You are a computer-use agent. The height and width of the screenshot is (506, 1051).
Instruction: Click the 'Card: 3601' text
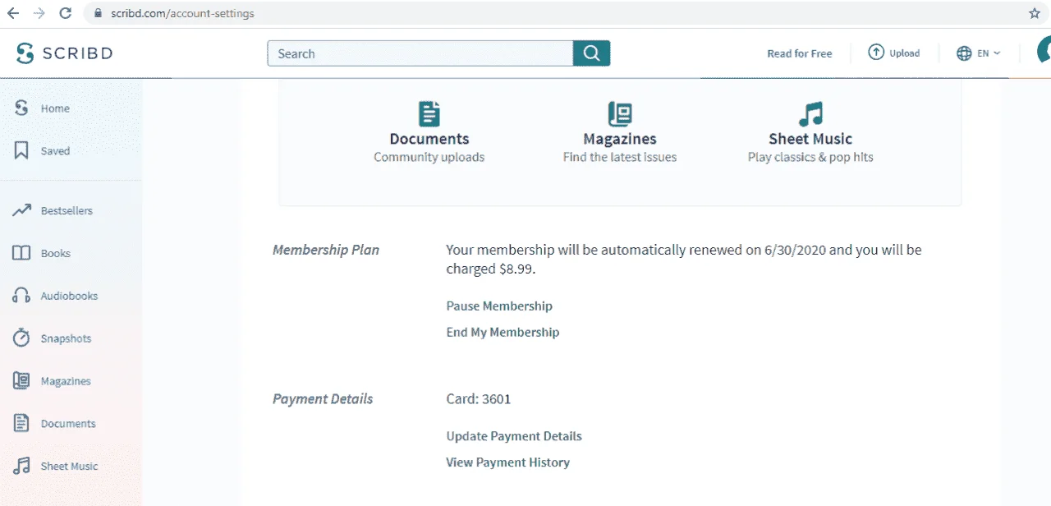pyautogui.click(x=479, y=399)
